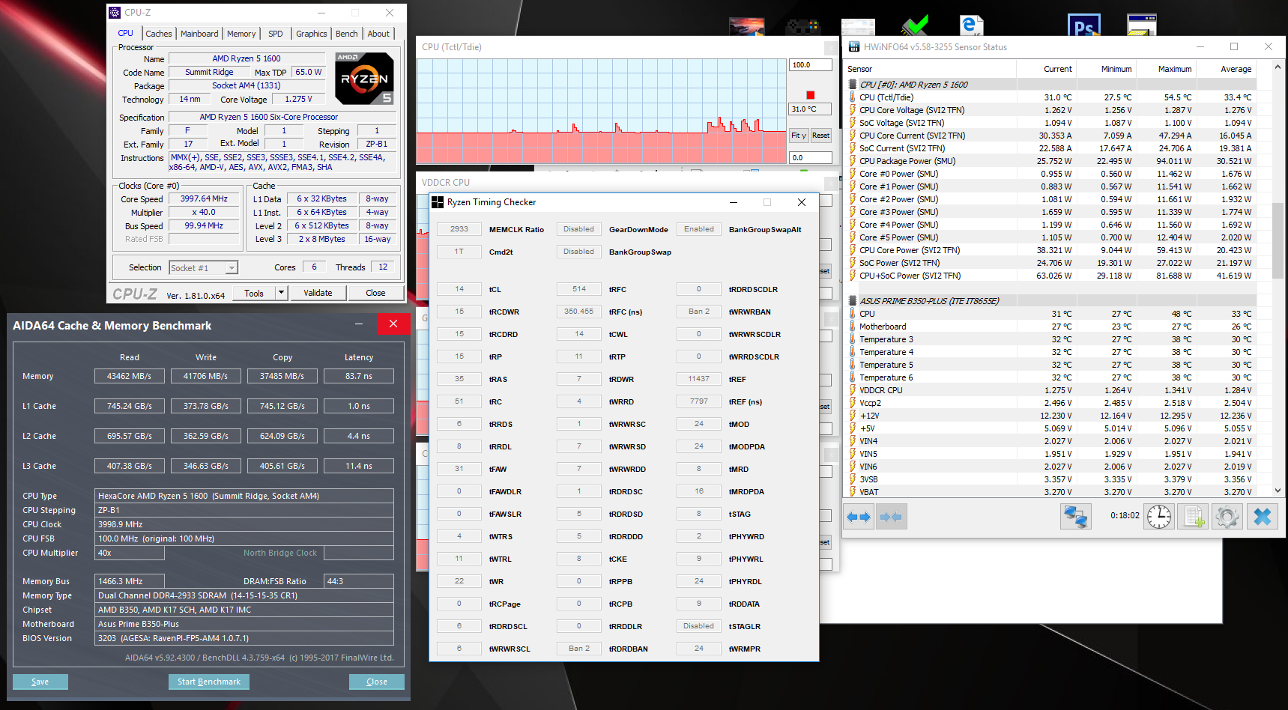Screen dimensions: 1288x710
Task: Click the Validate button in CPU-Z
Action: (318, 293)
